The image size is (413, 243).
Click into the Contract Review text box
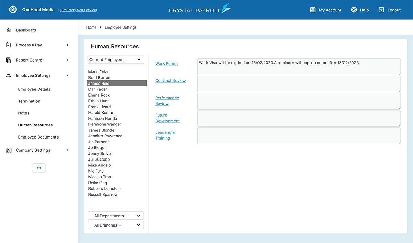299,84
